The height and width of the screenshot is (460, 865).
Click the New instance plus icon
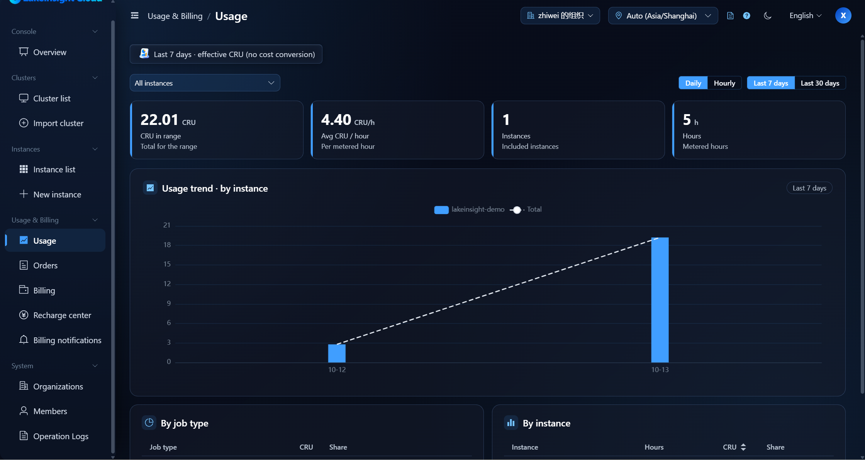coord(24,194)
